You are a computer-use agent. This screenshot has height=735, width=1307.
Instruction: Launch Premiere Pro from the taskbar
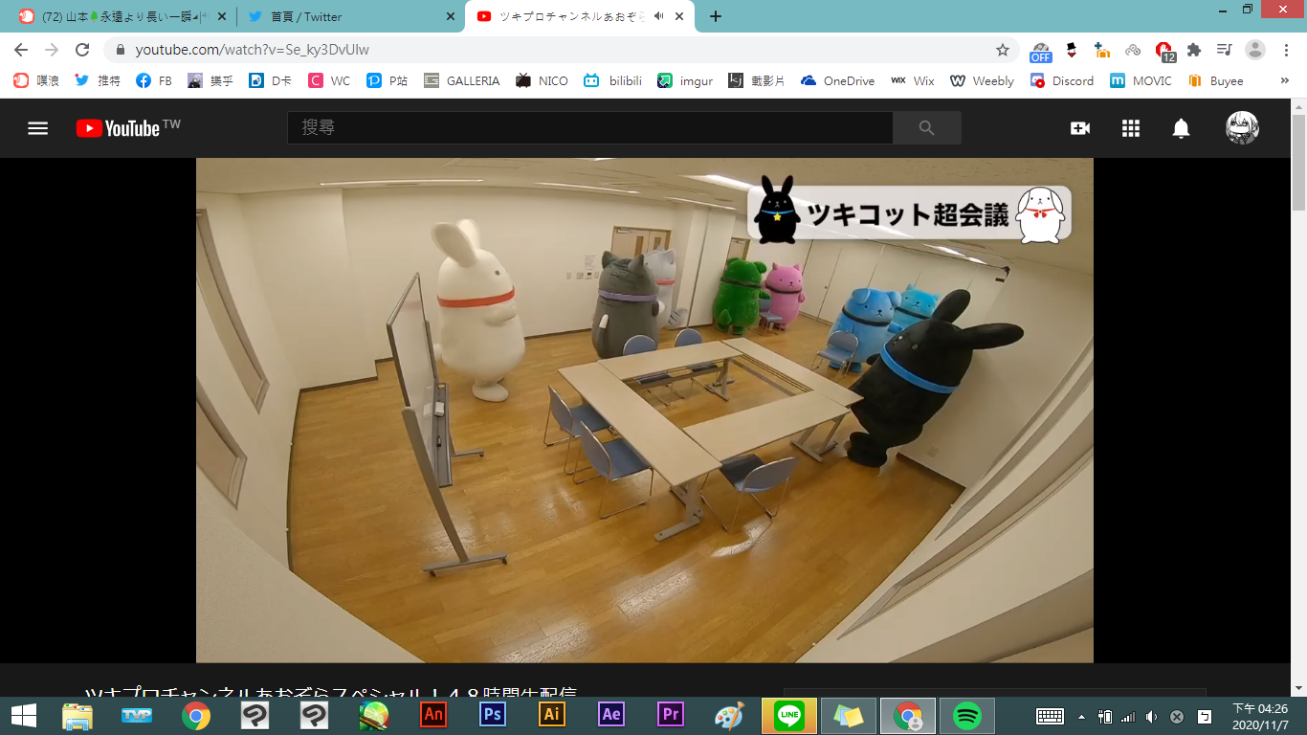671,715
